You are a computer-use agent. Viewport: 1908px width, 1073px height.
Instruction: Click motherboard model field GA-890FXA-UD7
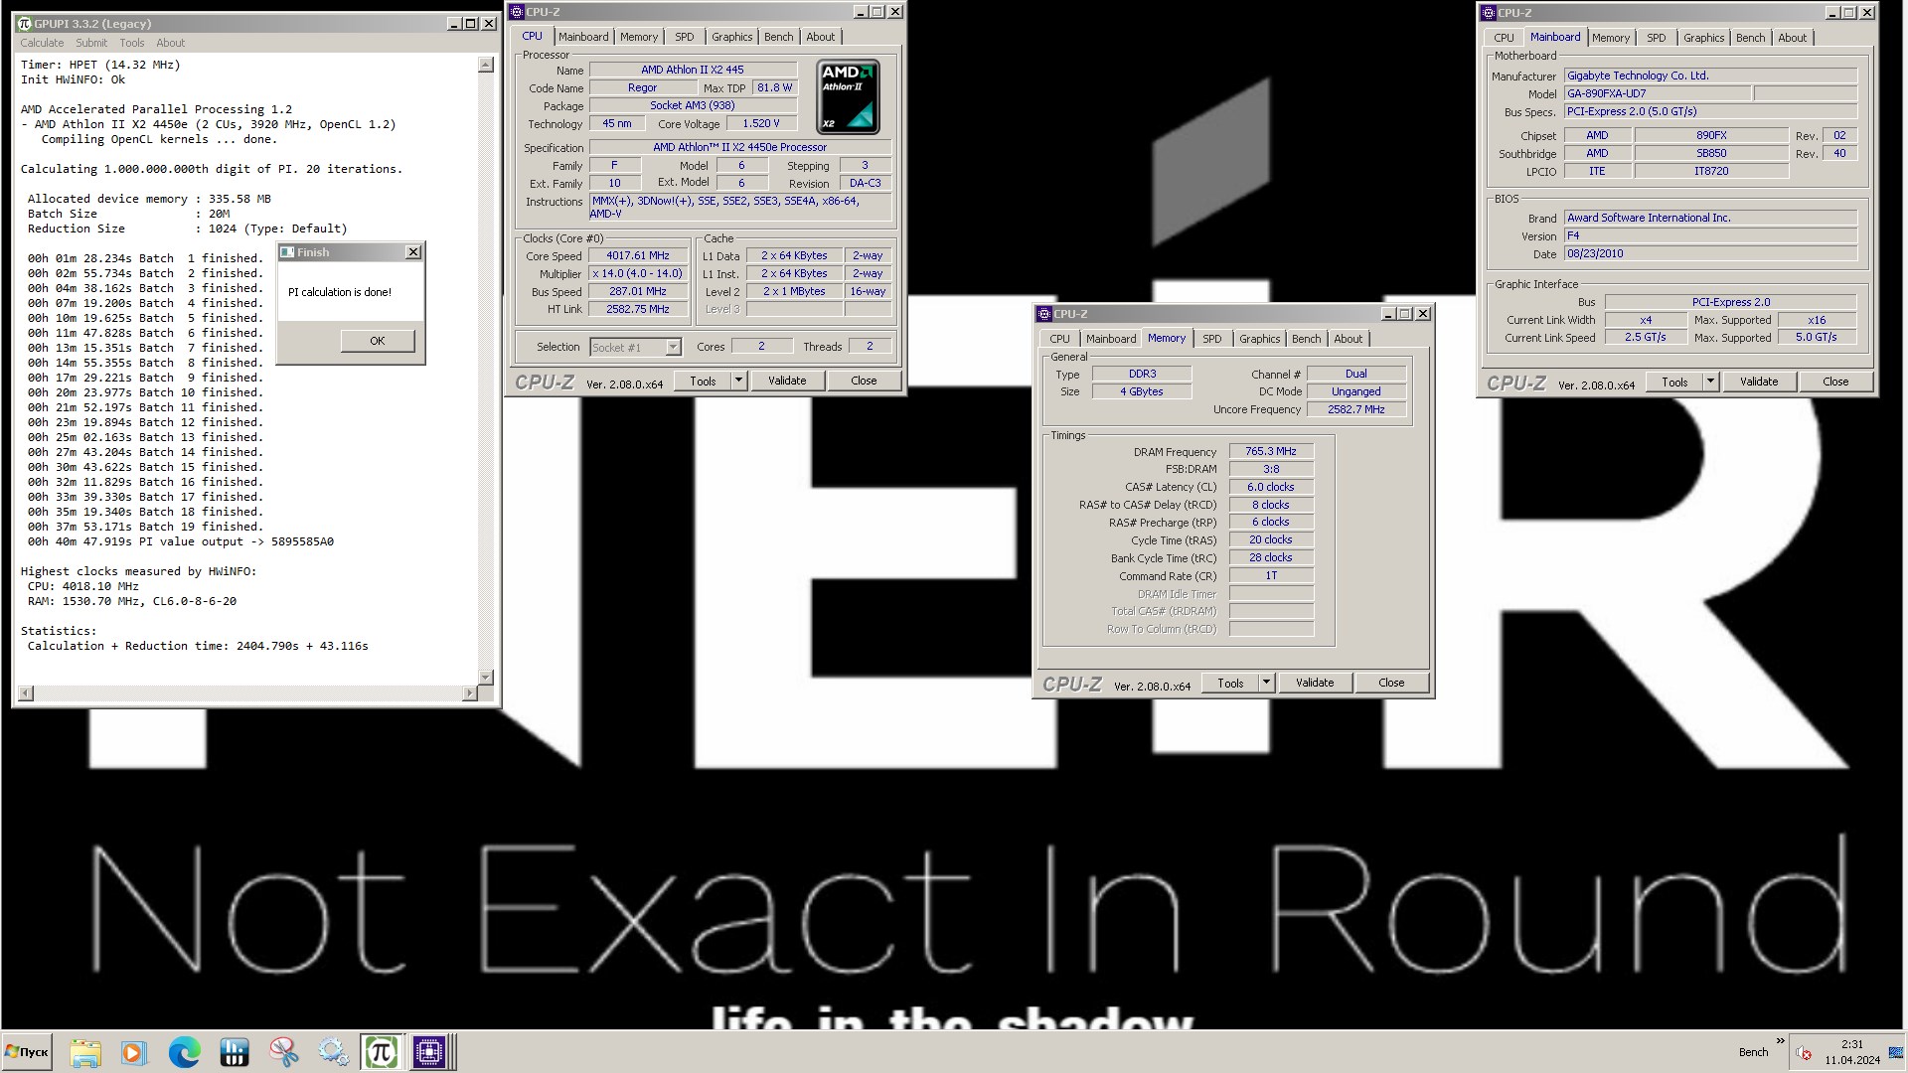pyautogui.click(x=1657, y=93)
